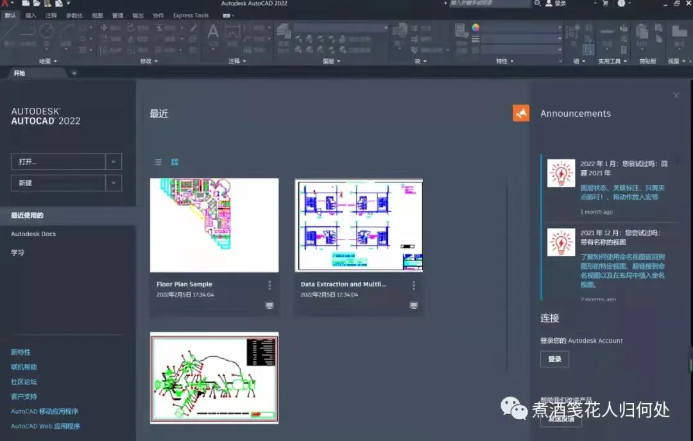Select 学习 (Learn) in the left sidebar

[18, 252]
